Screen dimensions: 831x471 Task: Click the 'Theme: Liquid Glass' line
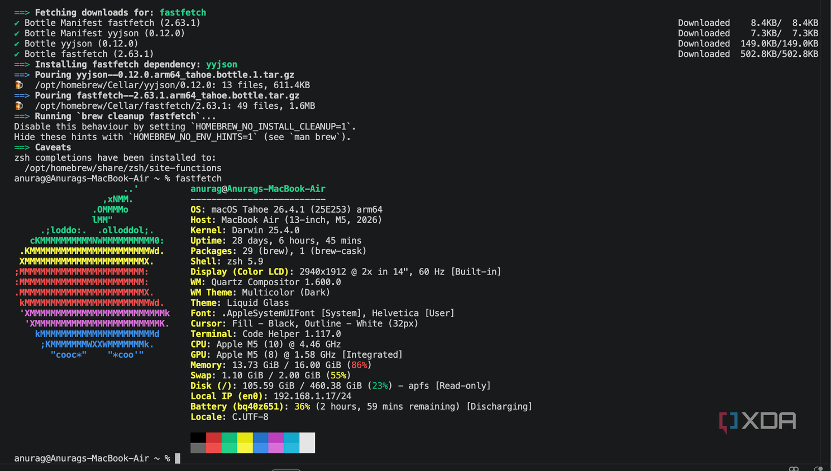click(x=240, y=303)
